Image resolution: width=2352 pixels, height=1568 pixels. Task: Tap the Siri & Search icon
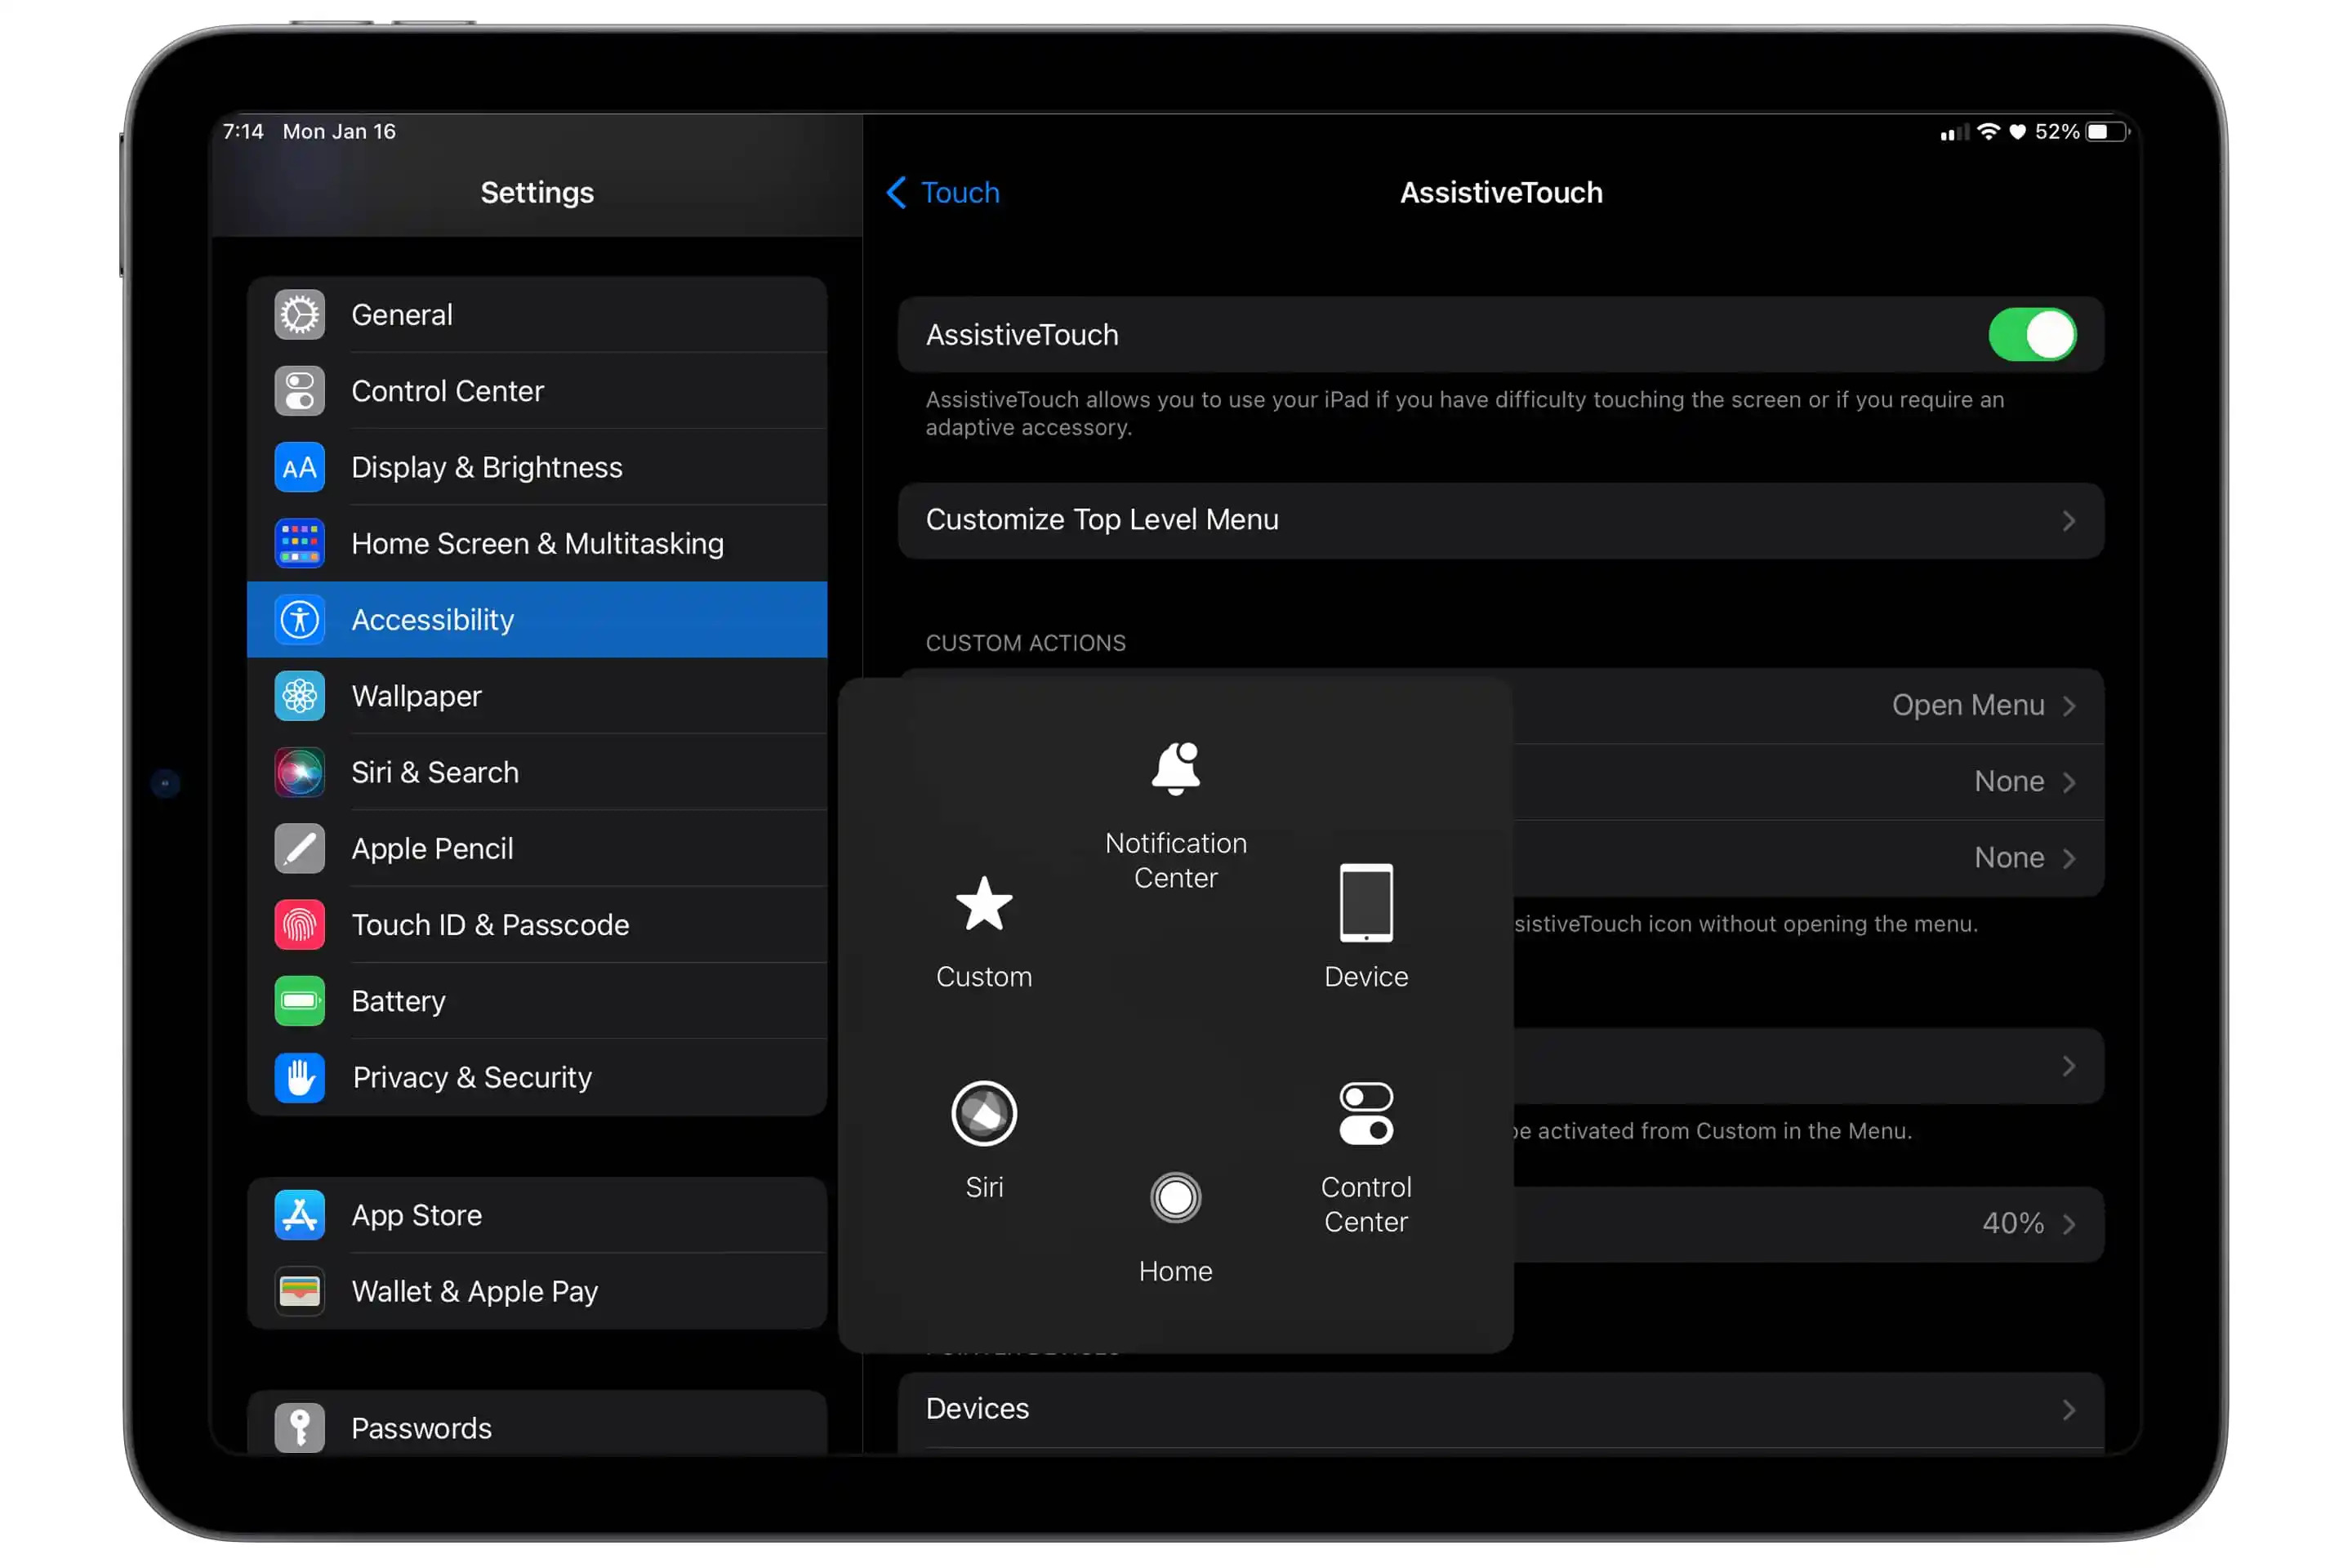pyautogui.click(x=299, y=772)
